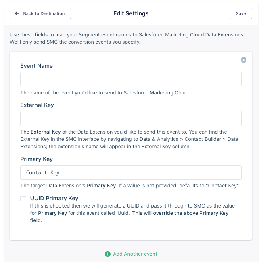Click the Event Name label
The height and width of the screenshot is (262, 263).
(37, 66)
